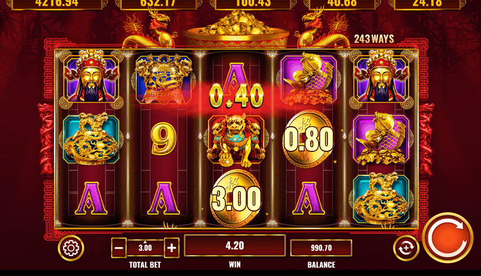Image resolution: width=481 pixels, height=276 pixels.
Task: Click the yellow 9 symbol
Action: point(163,139)
